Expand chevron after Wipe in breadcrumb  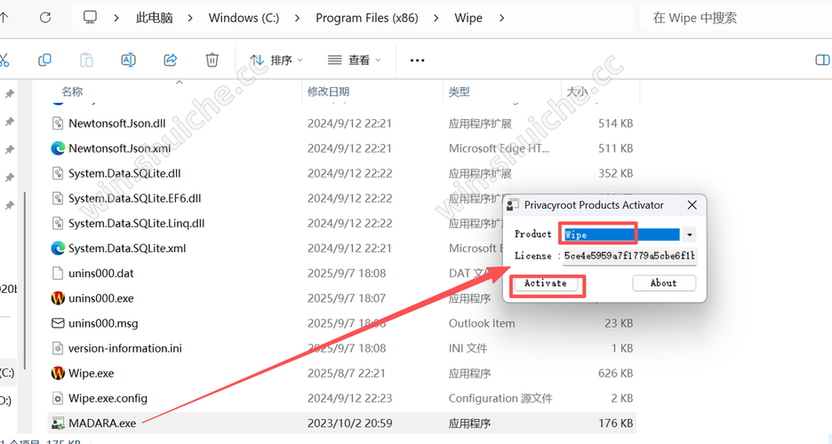coord(501,18)
